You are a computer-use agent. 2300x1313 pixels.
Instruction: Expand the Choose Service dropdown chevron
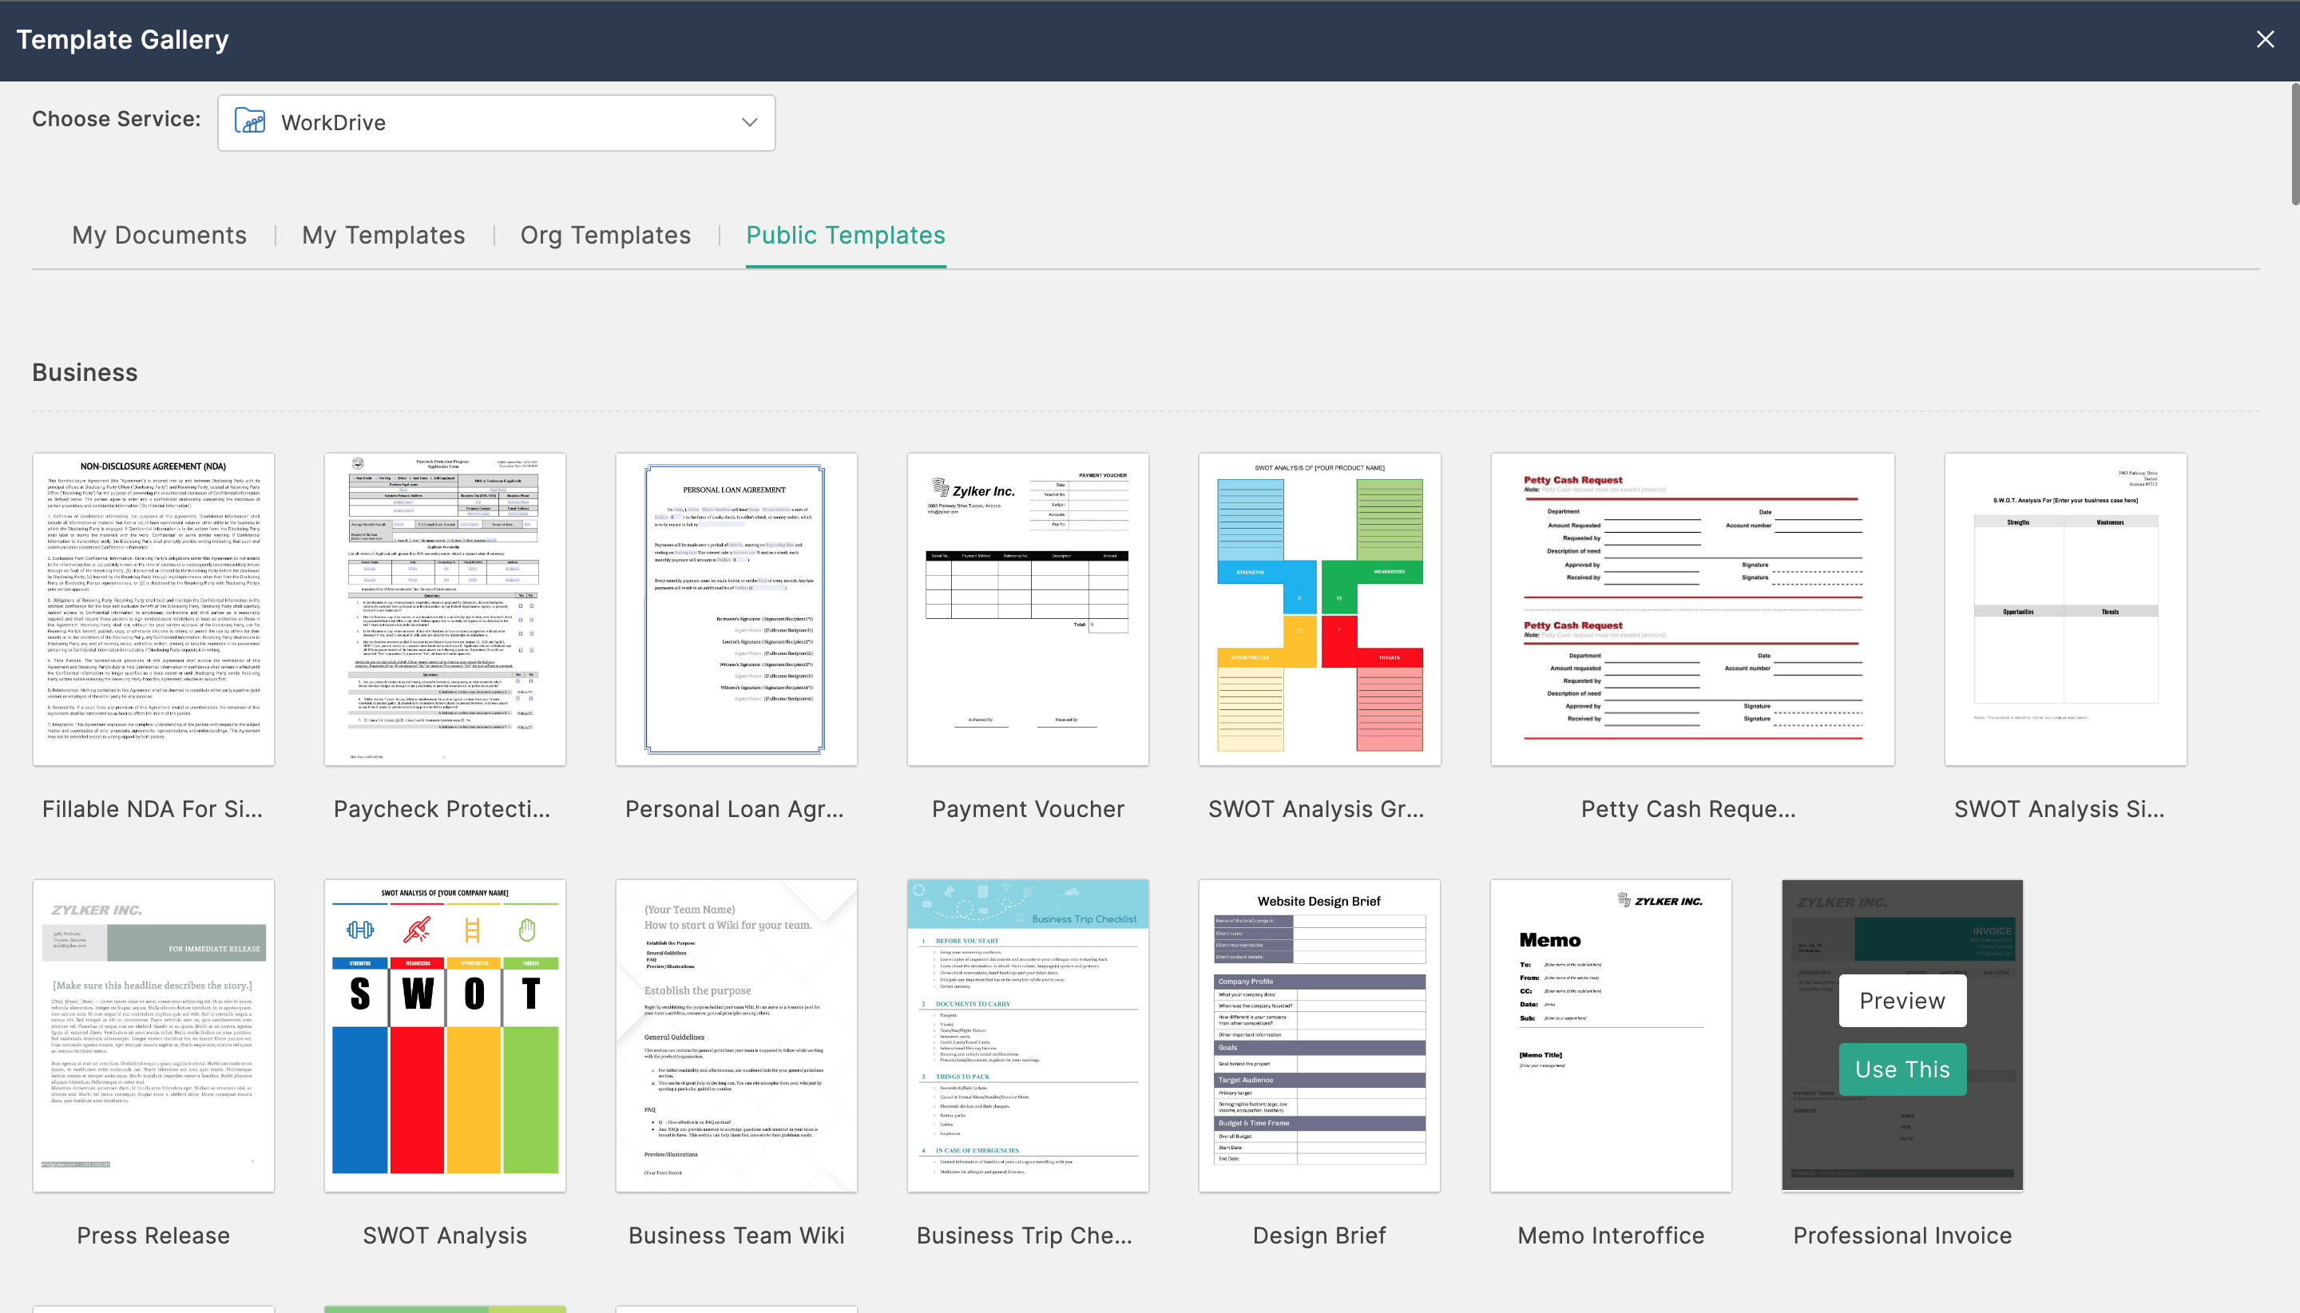(749, 123)
